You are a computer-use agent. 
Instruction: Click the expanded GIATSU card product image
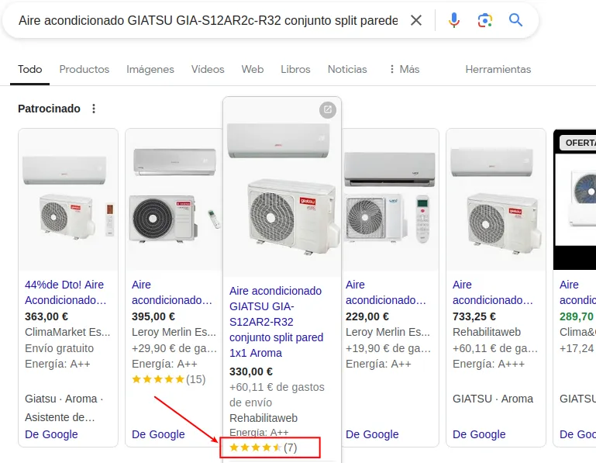pyautogui.click(x=282, y=187)
